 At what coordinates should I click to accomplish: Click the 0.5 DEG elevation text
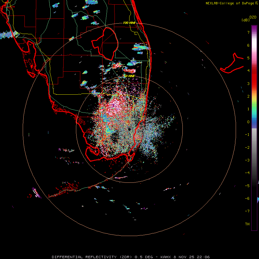pyautogui.click(x=144, y=257)
